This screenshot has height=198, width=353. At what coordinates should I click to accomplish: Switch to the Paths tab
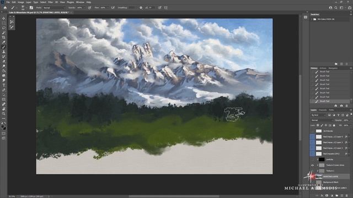(331, 110)
